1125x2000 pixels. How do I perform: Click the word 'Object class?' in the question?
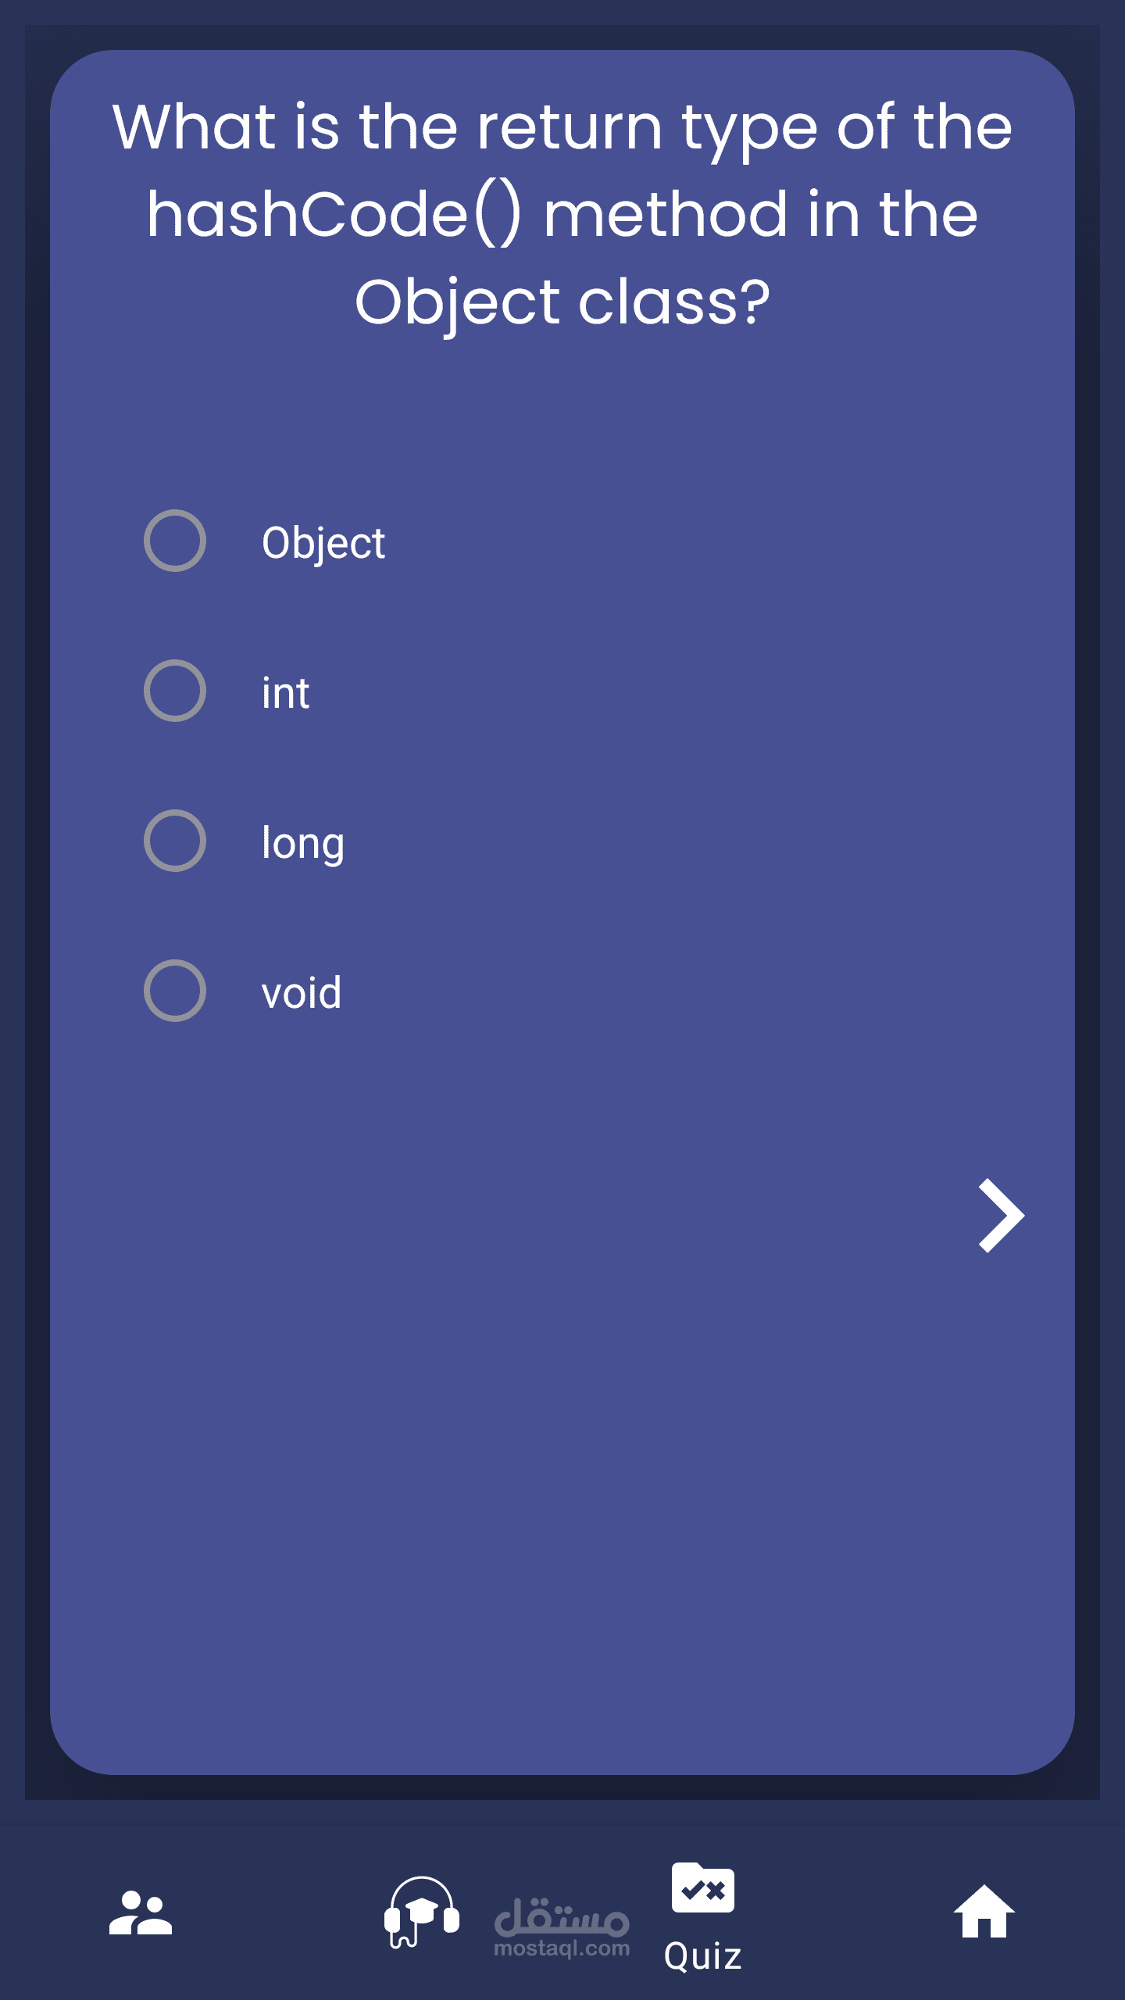pyautogui.click(x=562, y=302)
